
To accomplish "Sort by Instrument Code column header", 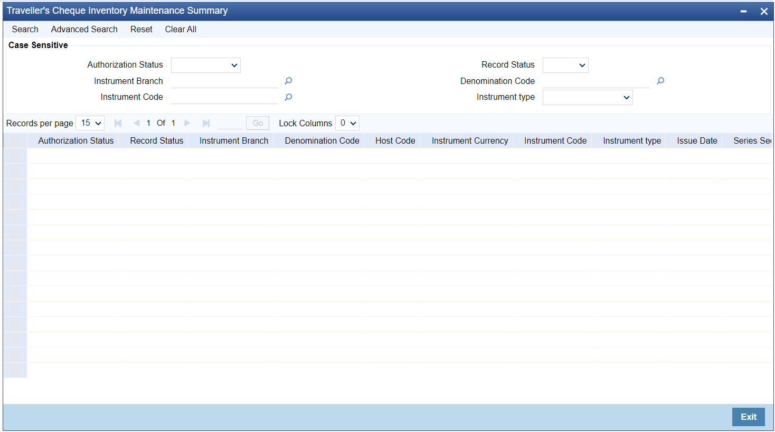I will [555, 140].
